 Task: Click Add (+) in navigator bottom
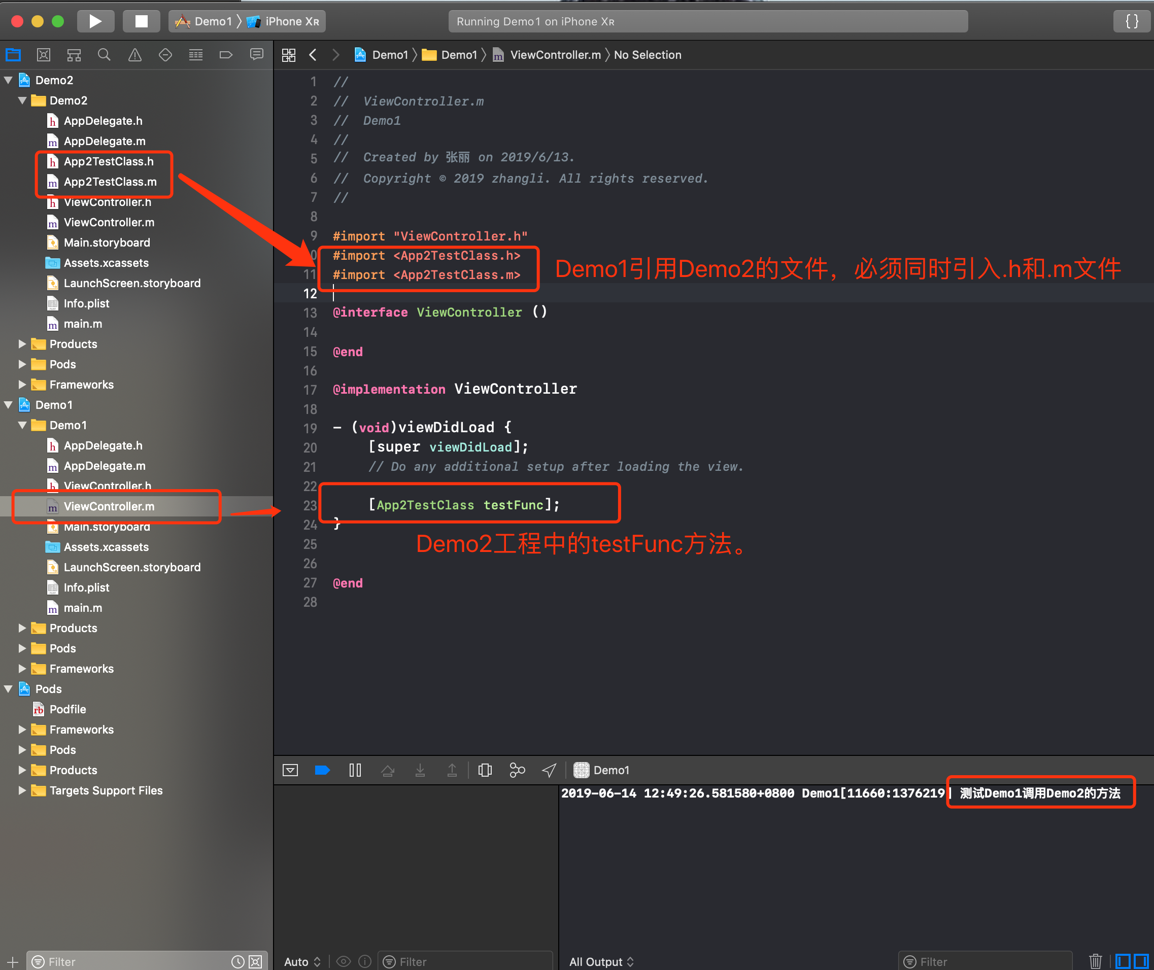[x=13, y=962]
